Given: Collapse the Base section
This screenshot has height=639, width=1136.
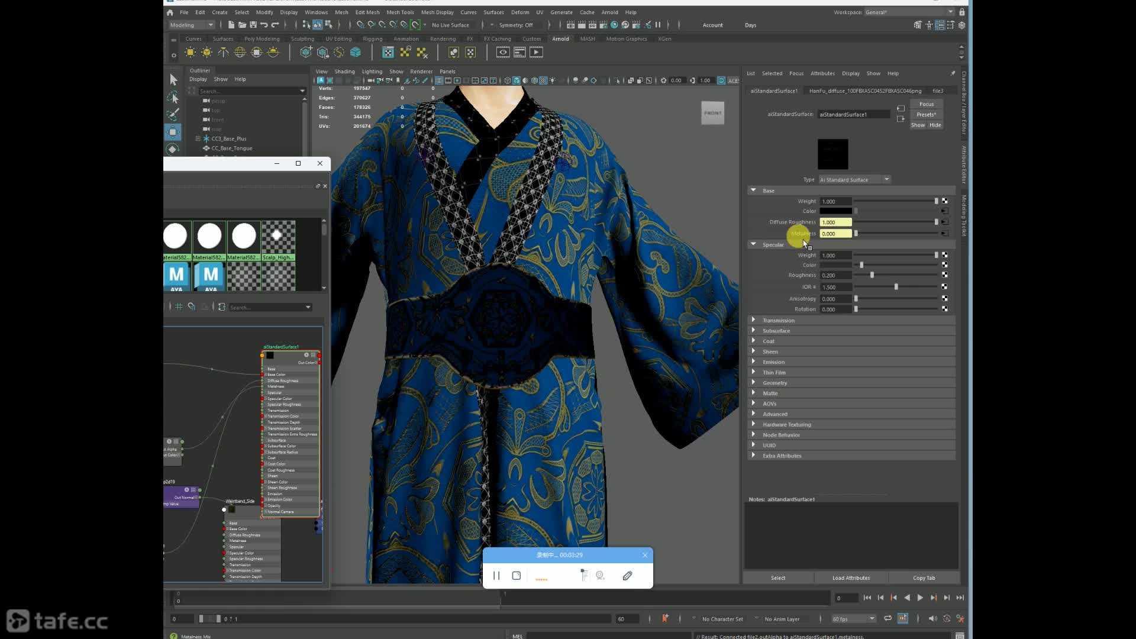Looking at the screenshot, I should click(753, 191).
